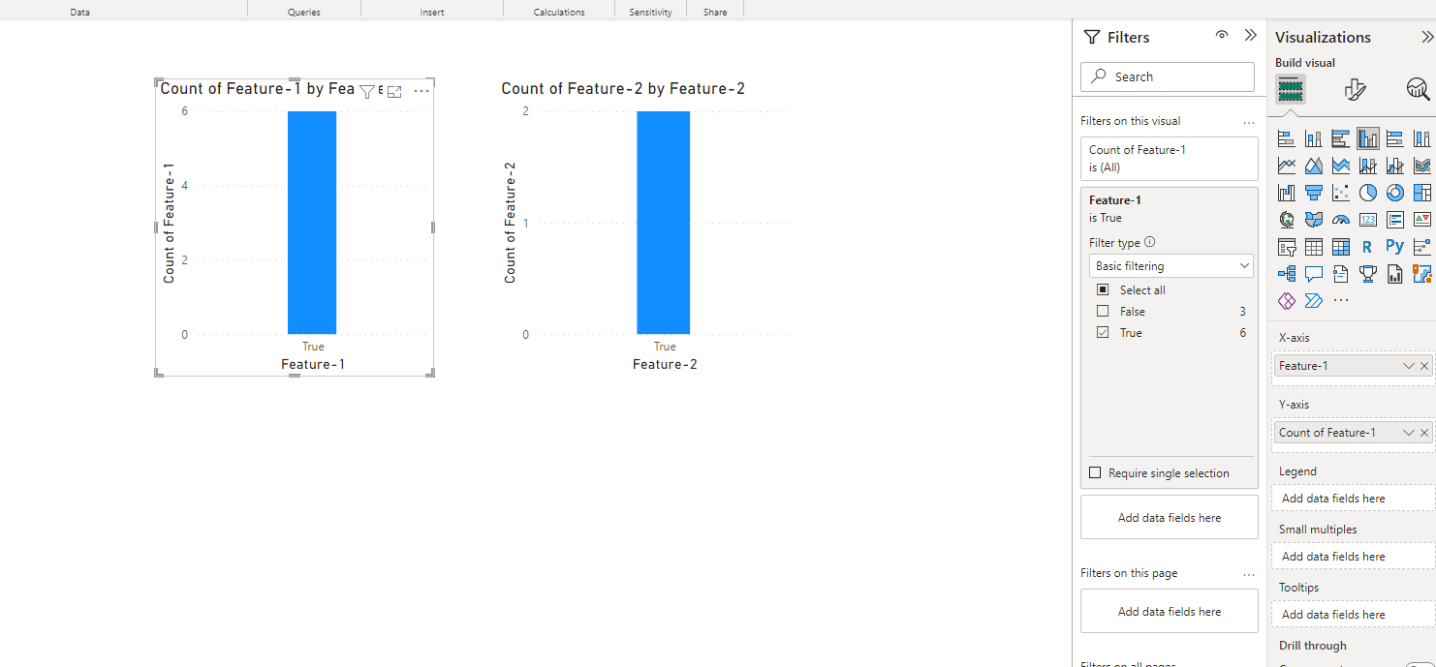Click the Tooltips field well
Screen dimensions: 1436x667
click(x=1354, y=615)
